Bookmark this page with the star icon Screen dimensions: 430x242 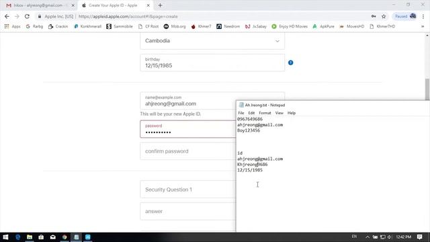click(x=384, y=16)
